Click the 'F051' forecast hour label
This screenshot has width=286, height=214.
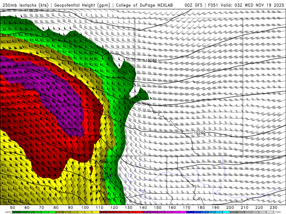click(213, 5)
